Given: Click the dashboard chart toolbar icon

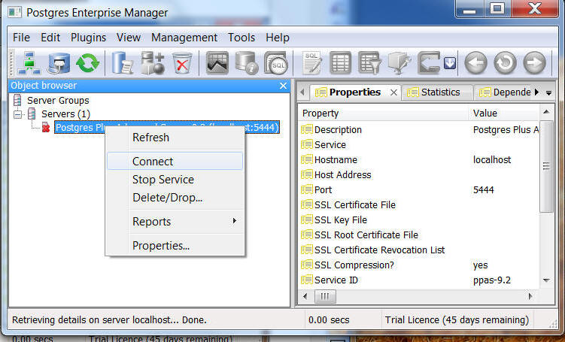Looking at the screenshot, I should click(x=217, y=63).
